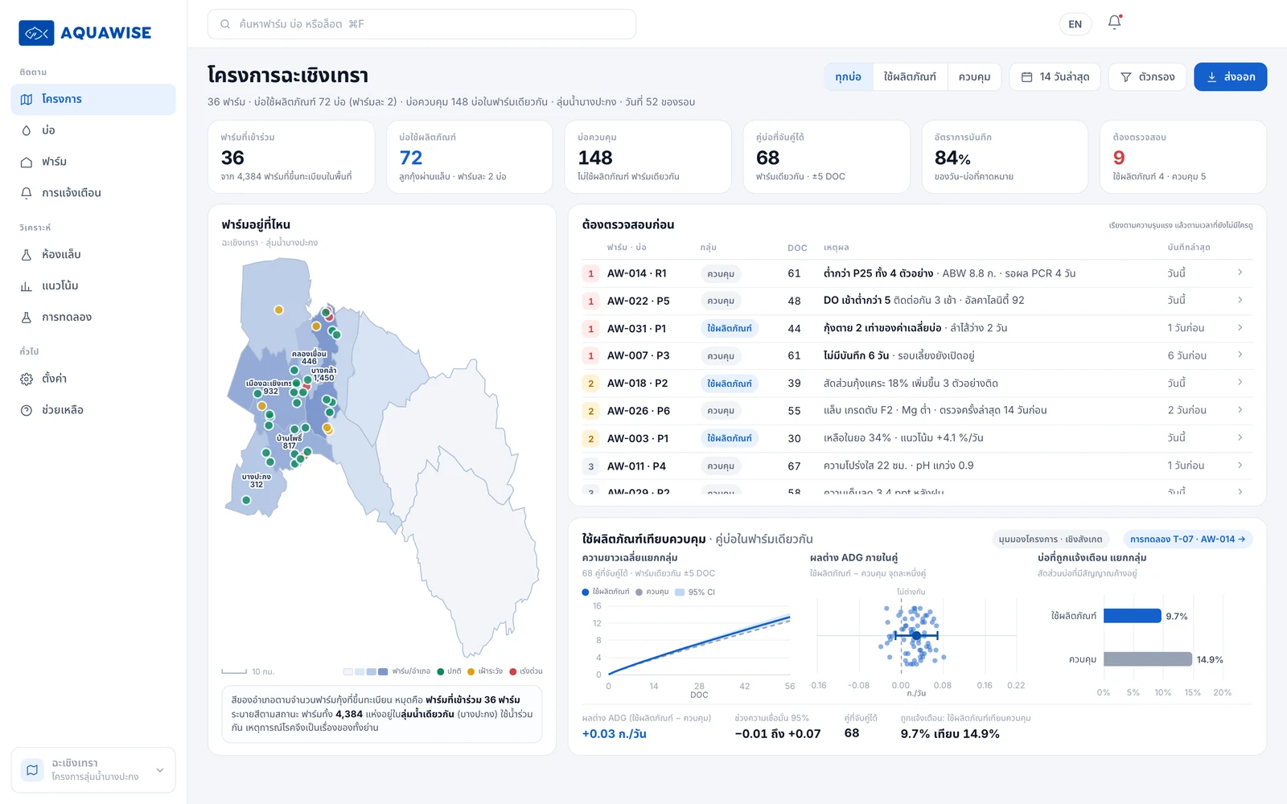Click the funnel icon in ตัวกรอง button
Screen dimensions: 1287x804
1126,77
